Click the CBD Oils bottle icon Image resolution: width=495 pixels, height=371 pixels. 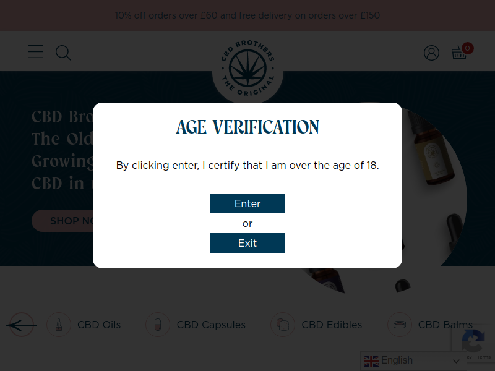click(x=59, y=325)
